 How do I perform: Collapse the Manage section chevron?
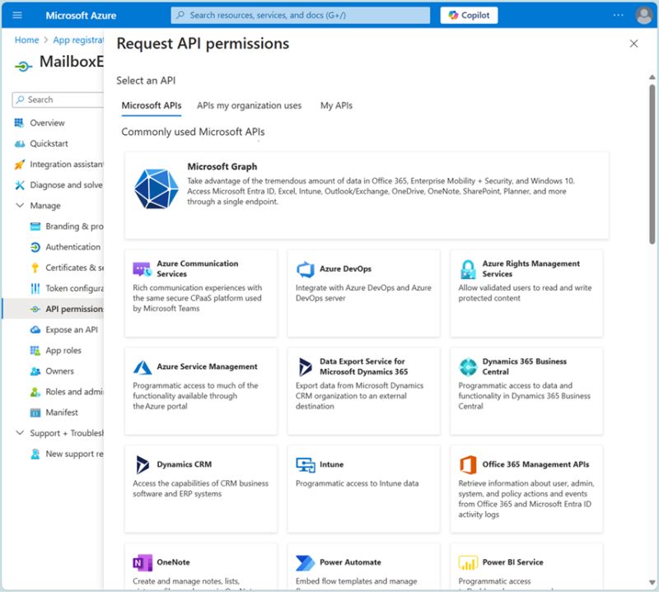(19, 206)
